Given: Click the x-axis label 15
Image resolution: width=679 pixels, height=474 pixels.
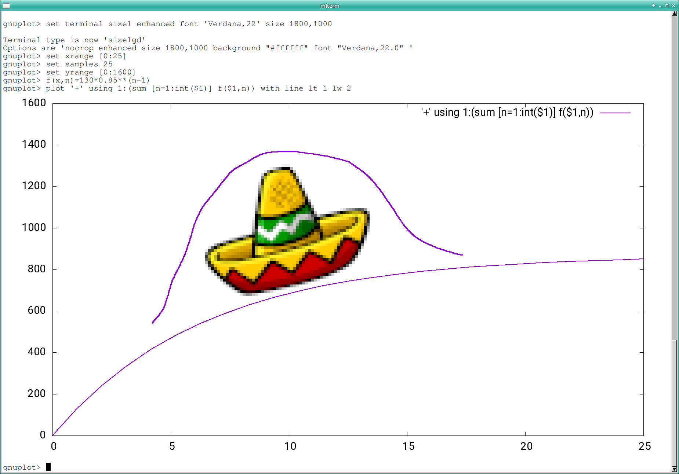Looking at the screenshot, I should (409, 446).
